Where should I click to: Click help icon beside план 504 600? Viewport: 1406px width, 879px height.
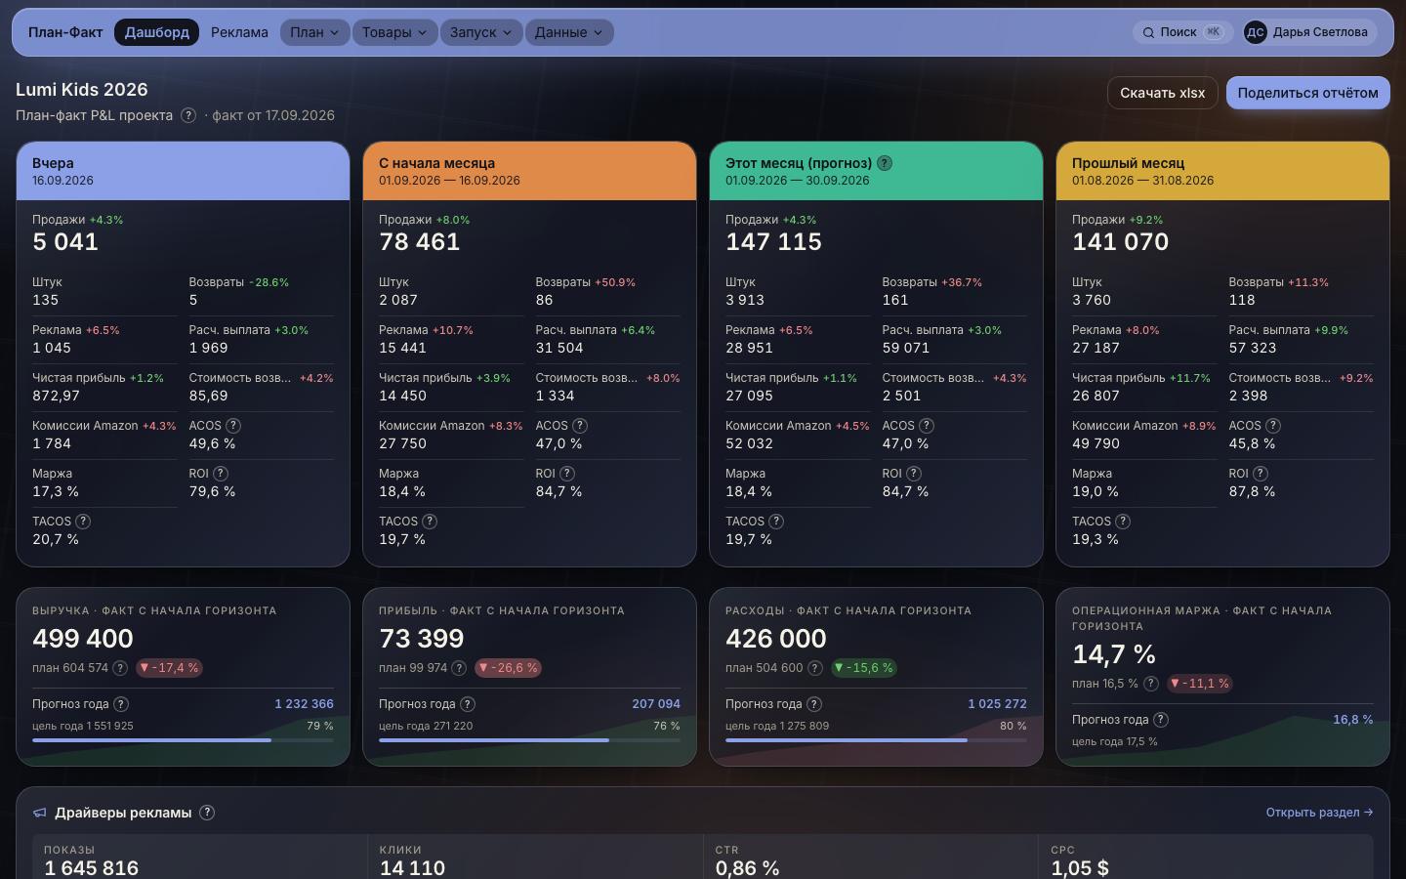pyautogui.click(x=814, y=668)
